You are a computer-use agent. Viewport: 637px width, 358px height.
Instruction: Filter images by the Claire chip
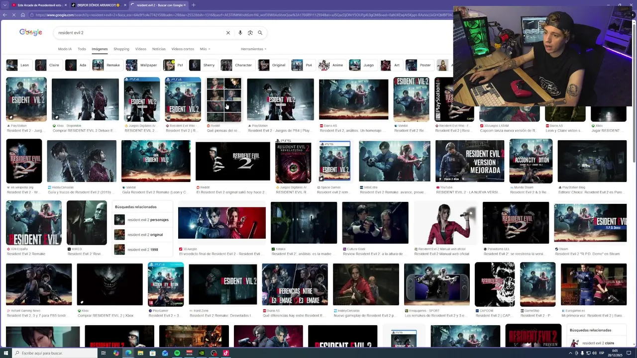48,65
